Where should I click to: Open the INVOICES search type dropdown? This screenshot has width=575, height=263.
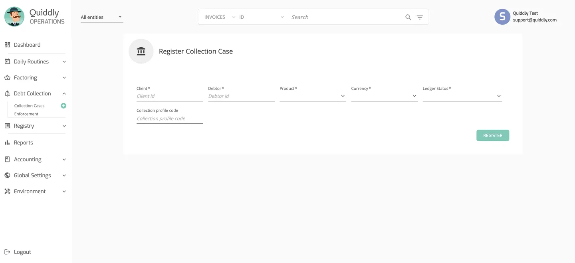pos(220,17)
